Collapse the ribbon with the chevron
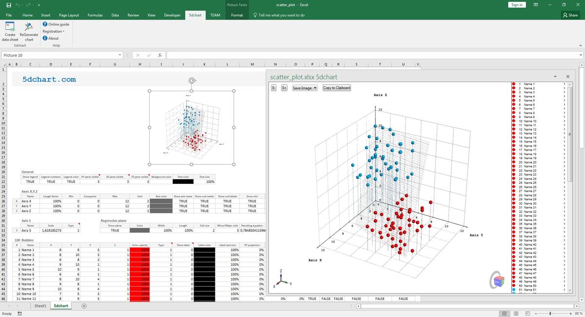 [580, 45]
